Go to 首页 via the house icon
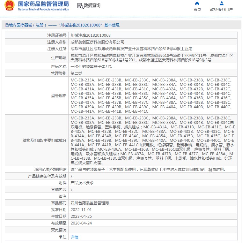242x243 pixels. 197,4
